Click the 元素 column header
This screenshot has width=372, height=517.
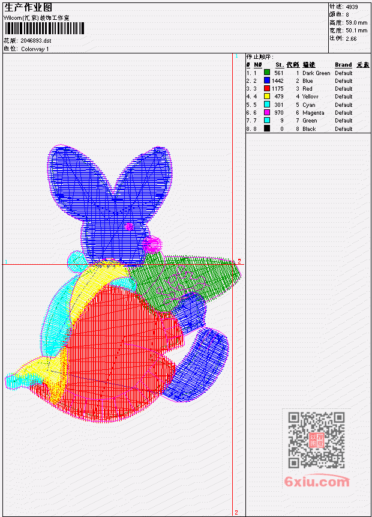tap(363, 65)
